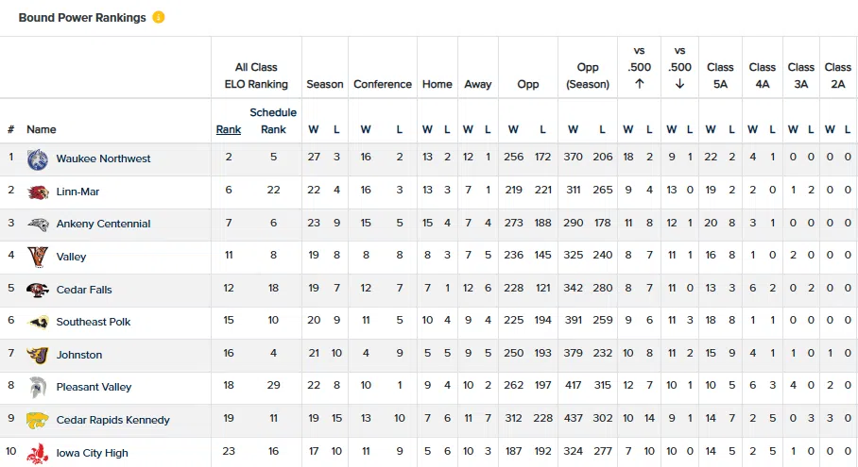
Task: Open the Iowa City High team link
Action: tap(92, 453)
